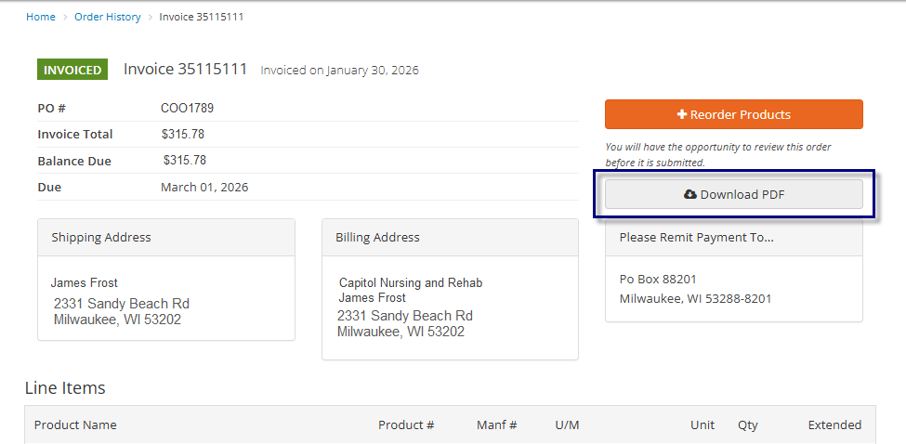The height and width of the screenshot is (444, 906).
Task: Select the PO number COO1789
Action: pos(187,108)
